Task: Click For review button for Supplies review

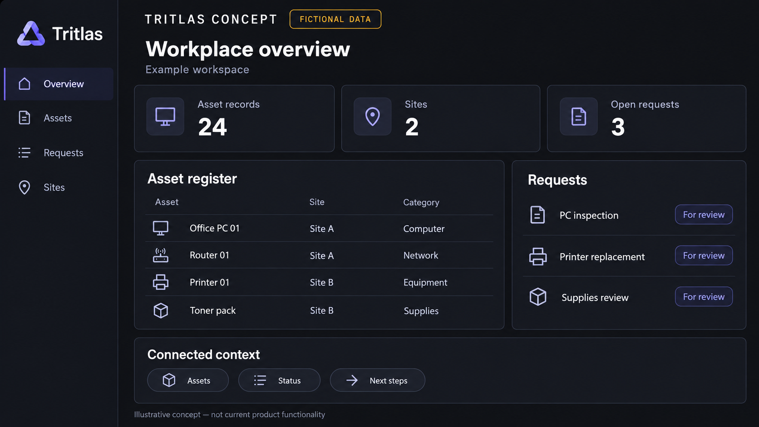Action: tap(704, 297)
